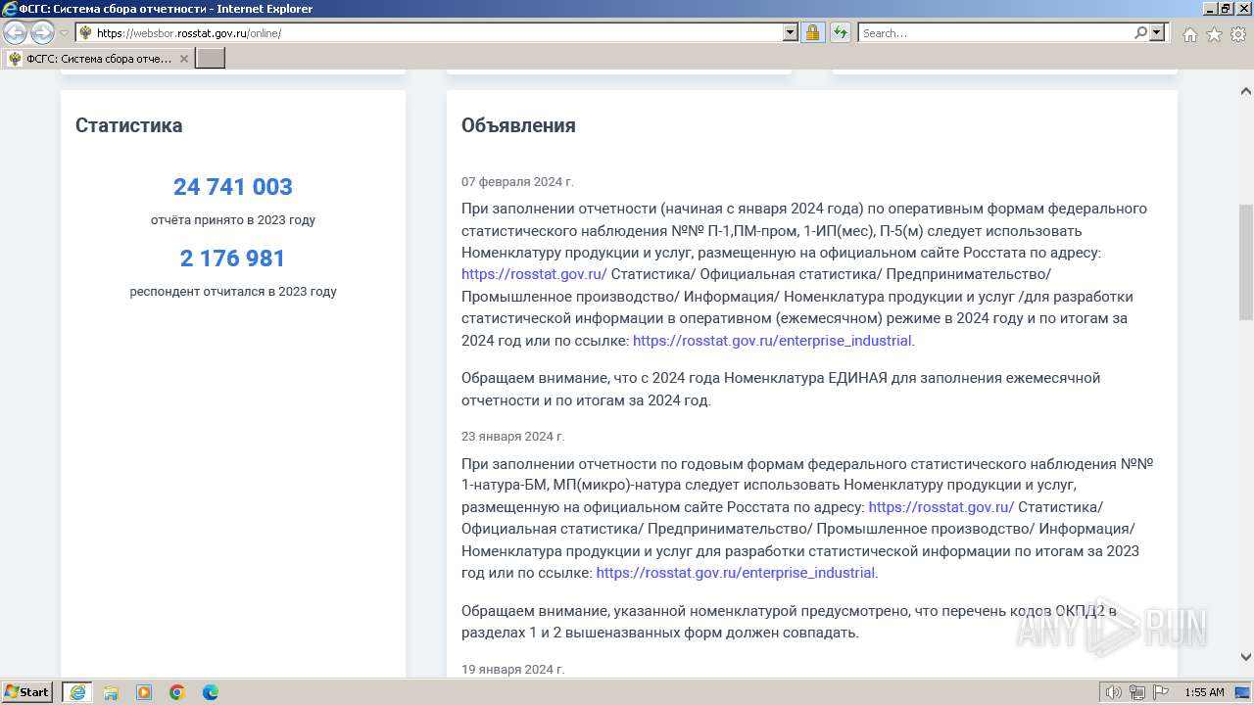Click the favicon in the address bar
This screenshot has height=705, width=1254.
tap(85, 33)
